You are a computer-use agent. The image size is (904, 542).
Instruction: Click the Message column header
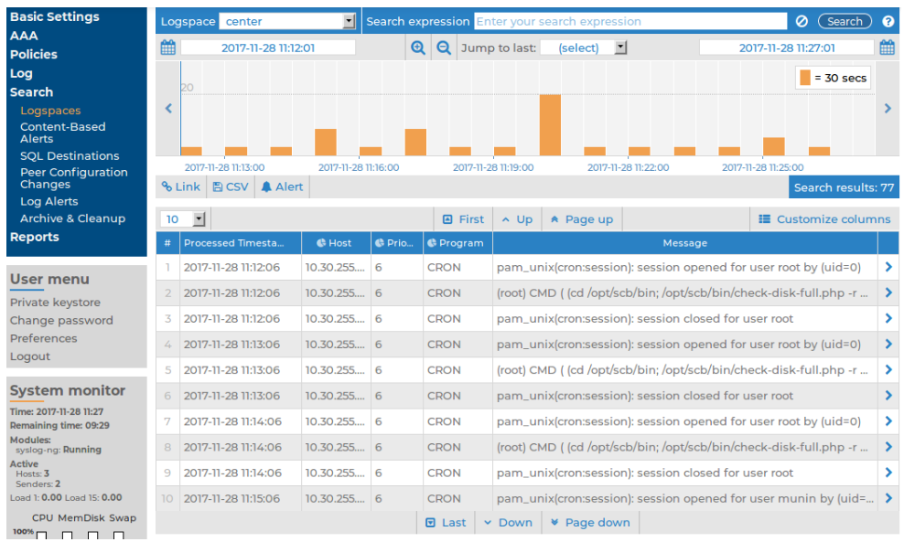pyautogui.click(x=685, y=243)
